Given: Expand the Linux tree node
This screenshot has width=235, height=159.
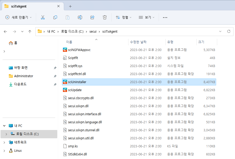Looking at the screenshot, I should click(4, 151).
